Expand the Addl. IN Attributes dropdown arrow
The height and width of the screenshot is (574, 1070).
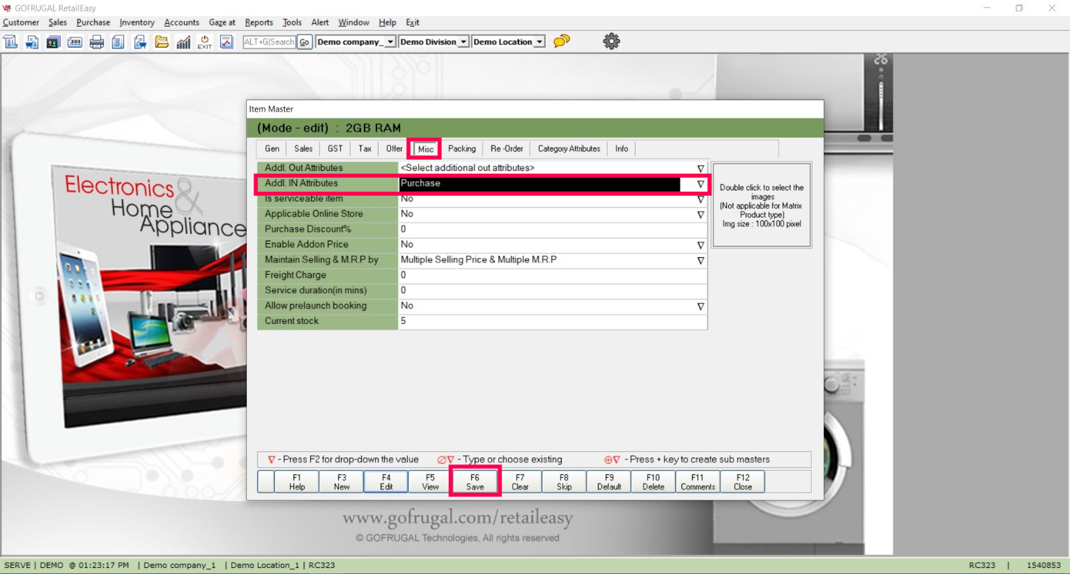(x=700, y=184)
